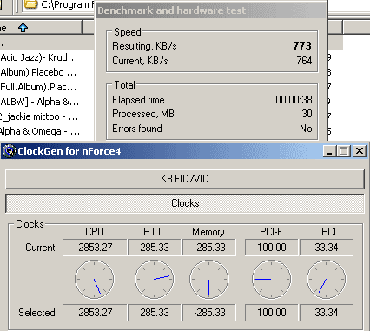Click the PCI clock dial
The width and height of the screenshot is (370, 331).
327,280
